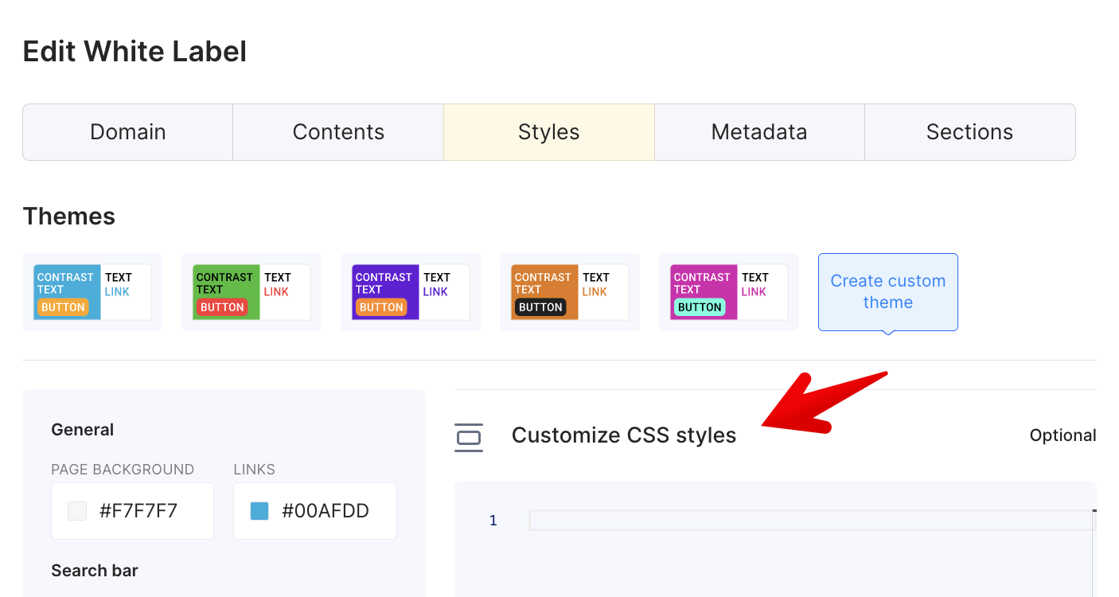Click the Customize CSS styles heading

[624, 435]
